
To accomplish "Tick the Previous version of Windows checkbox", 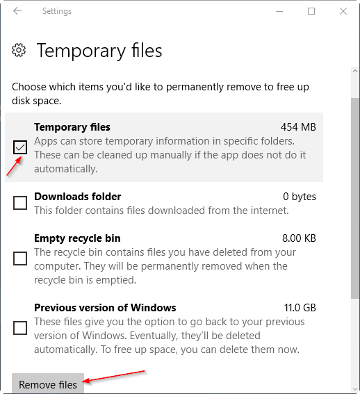I will click(x=20, y=328).
